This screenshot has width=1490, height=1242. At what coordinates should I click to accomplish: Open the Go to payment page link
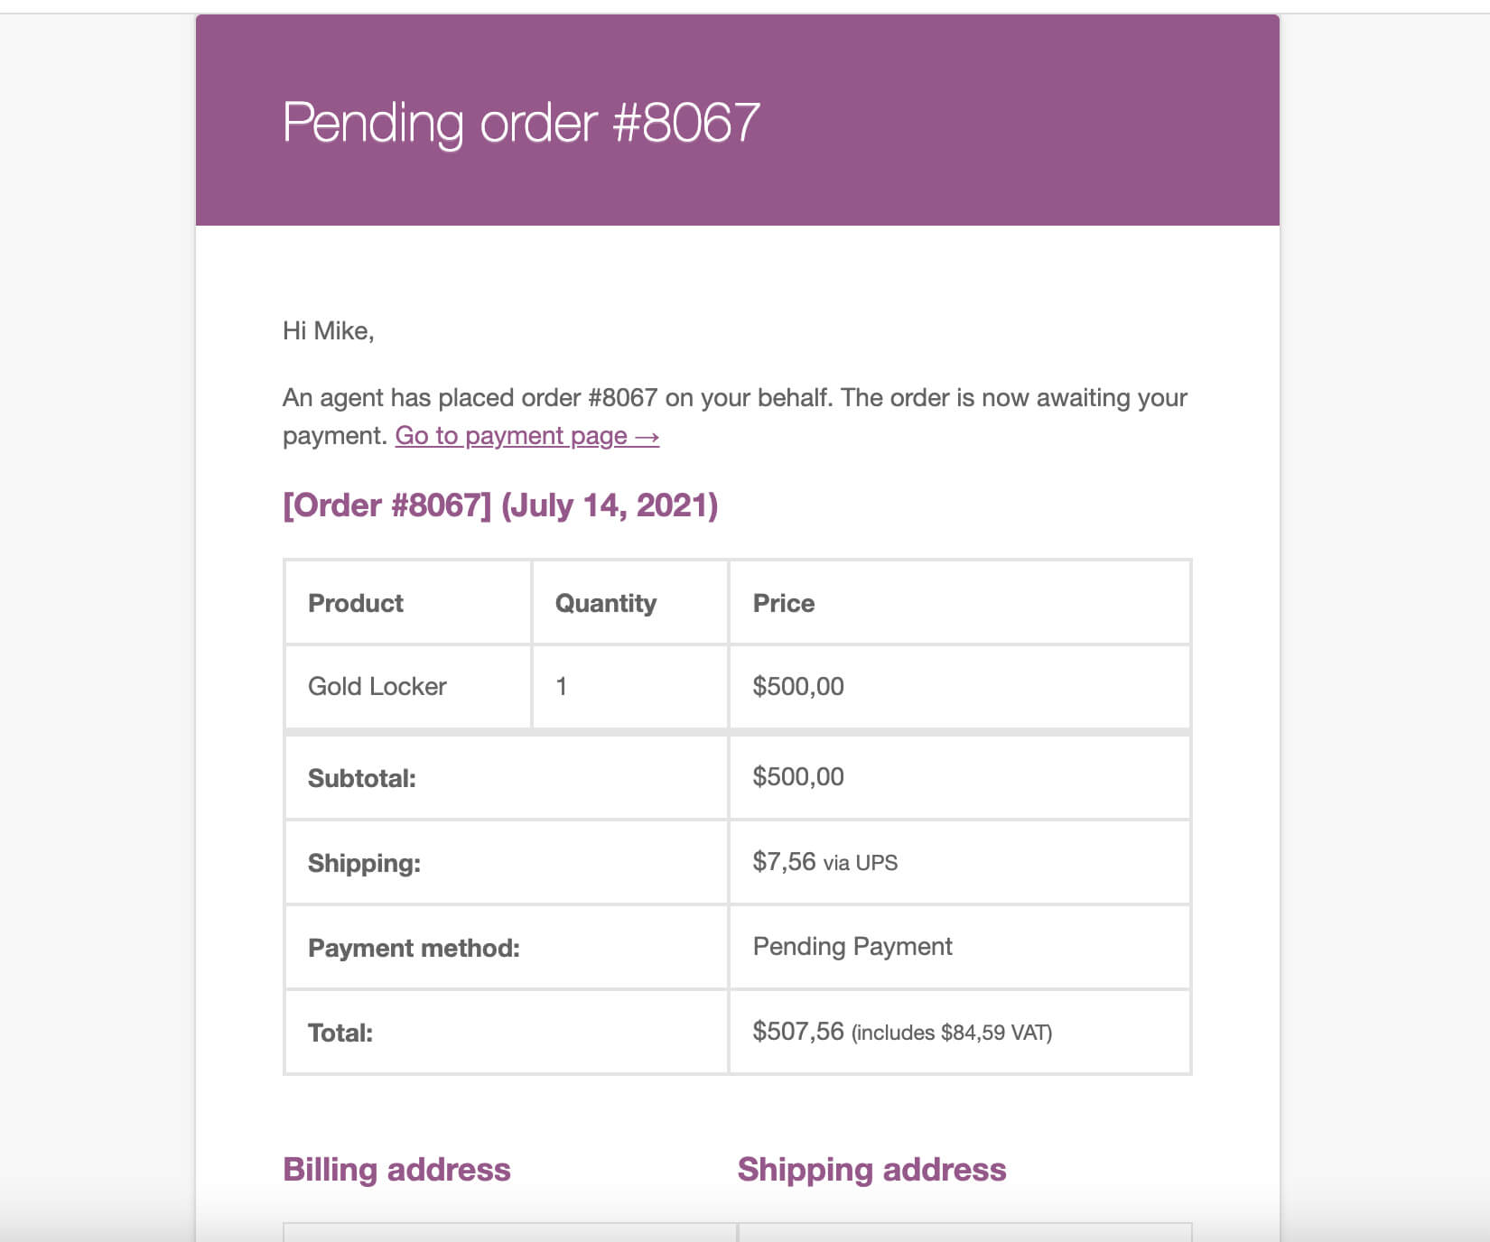[x=526, y=436]
